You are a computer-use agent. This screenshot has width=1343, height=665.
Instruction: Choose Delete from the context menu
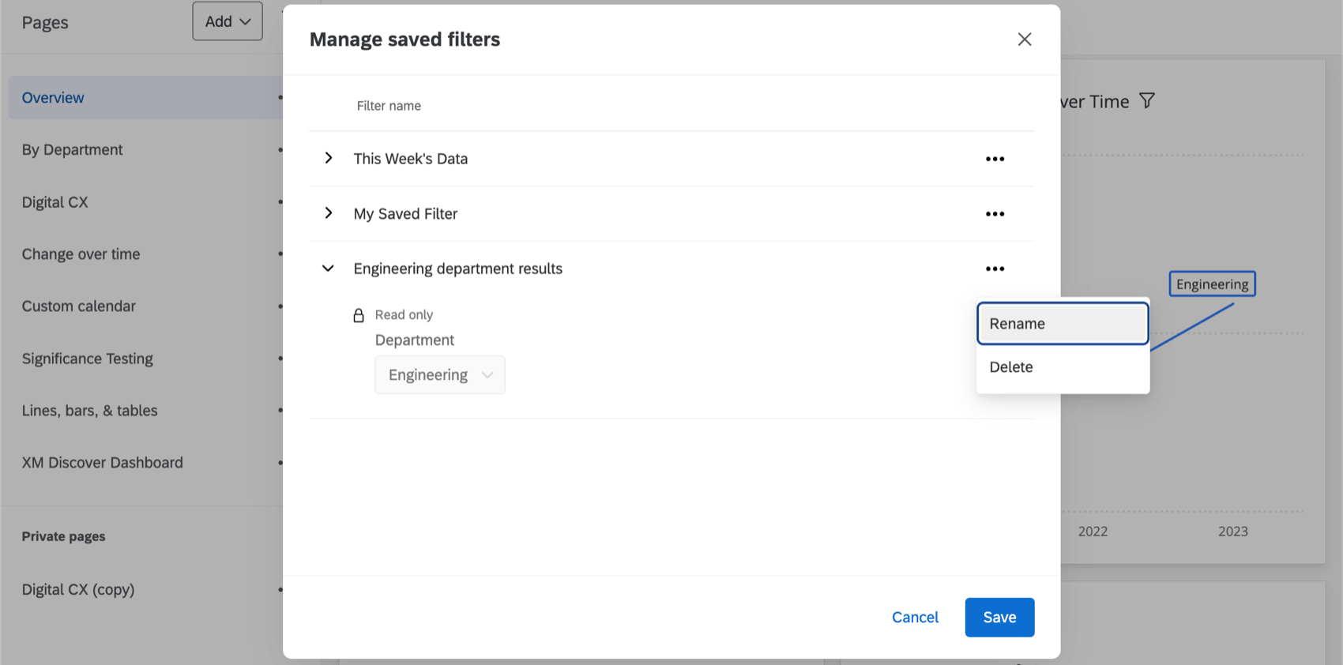click(1063, 367)
